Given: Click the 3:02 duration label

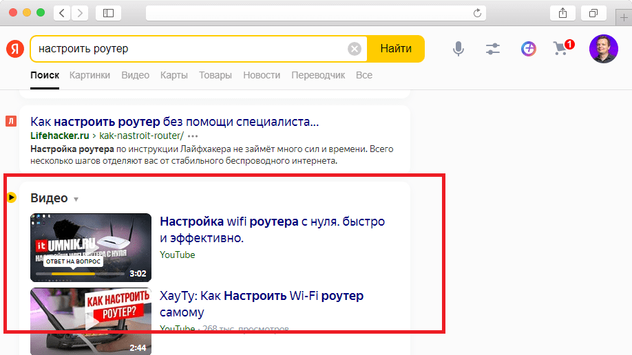Looking at the screenshot, I should tap(138, 274).
